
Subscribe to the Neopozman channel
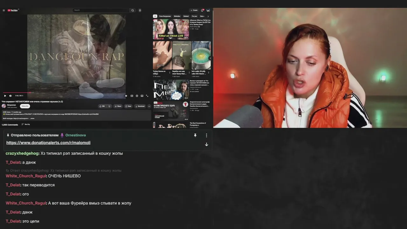25,106
